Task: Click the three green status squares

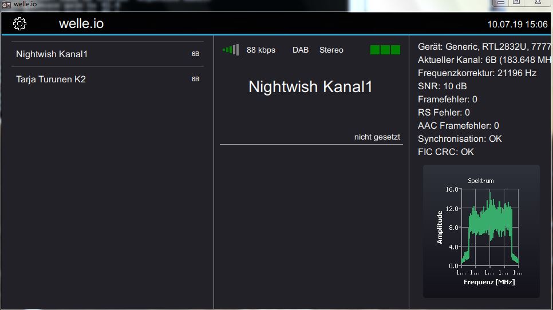Action: click(385, 50)
